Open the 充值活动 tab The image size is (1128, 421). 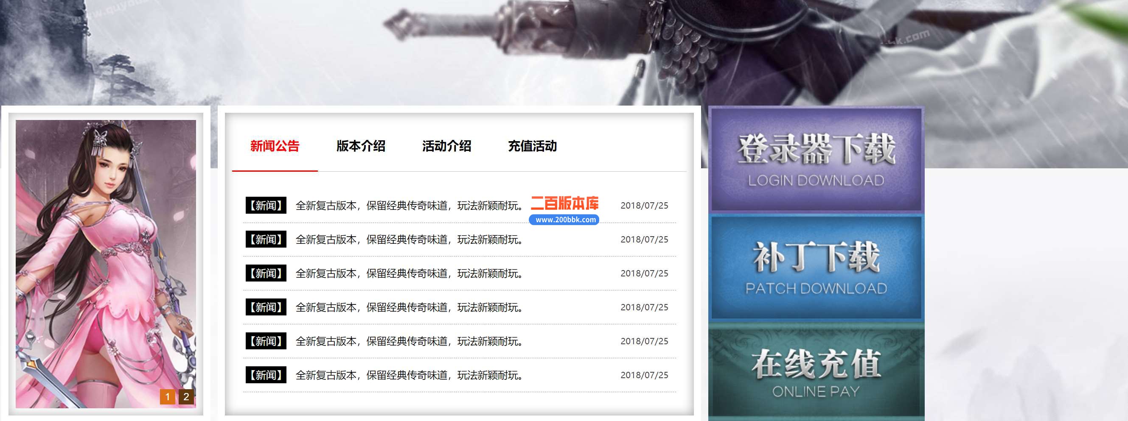point(533,146)
